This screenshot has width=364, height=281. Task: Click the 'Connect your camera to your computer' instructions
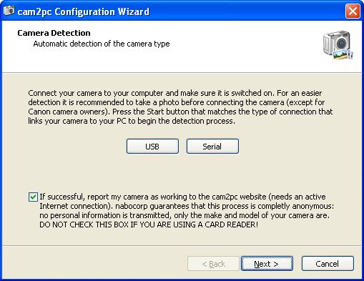coord(180,107)
